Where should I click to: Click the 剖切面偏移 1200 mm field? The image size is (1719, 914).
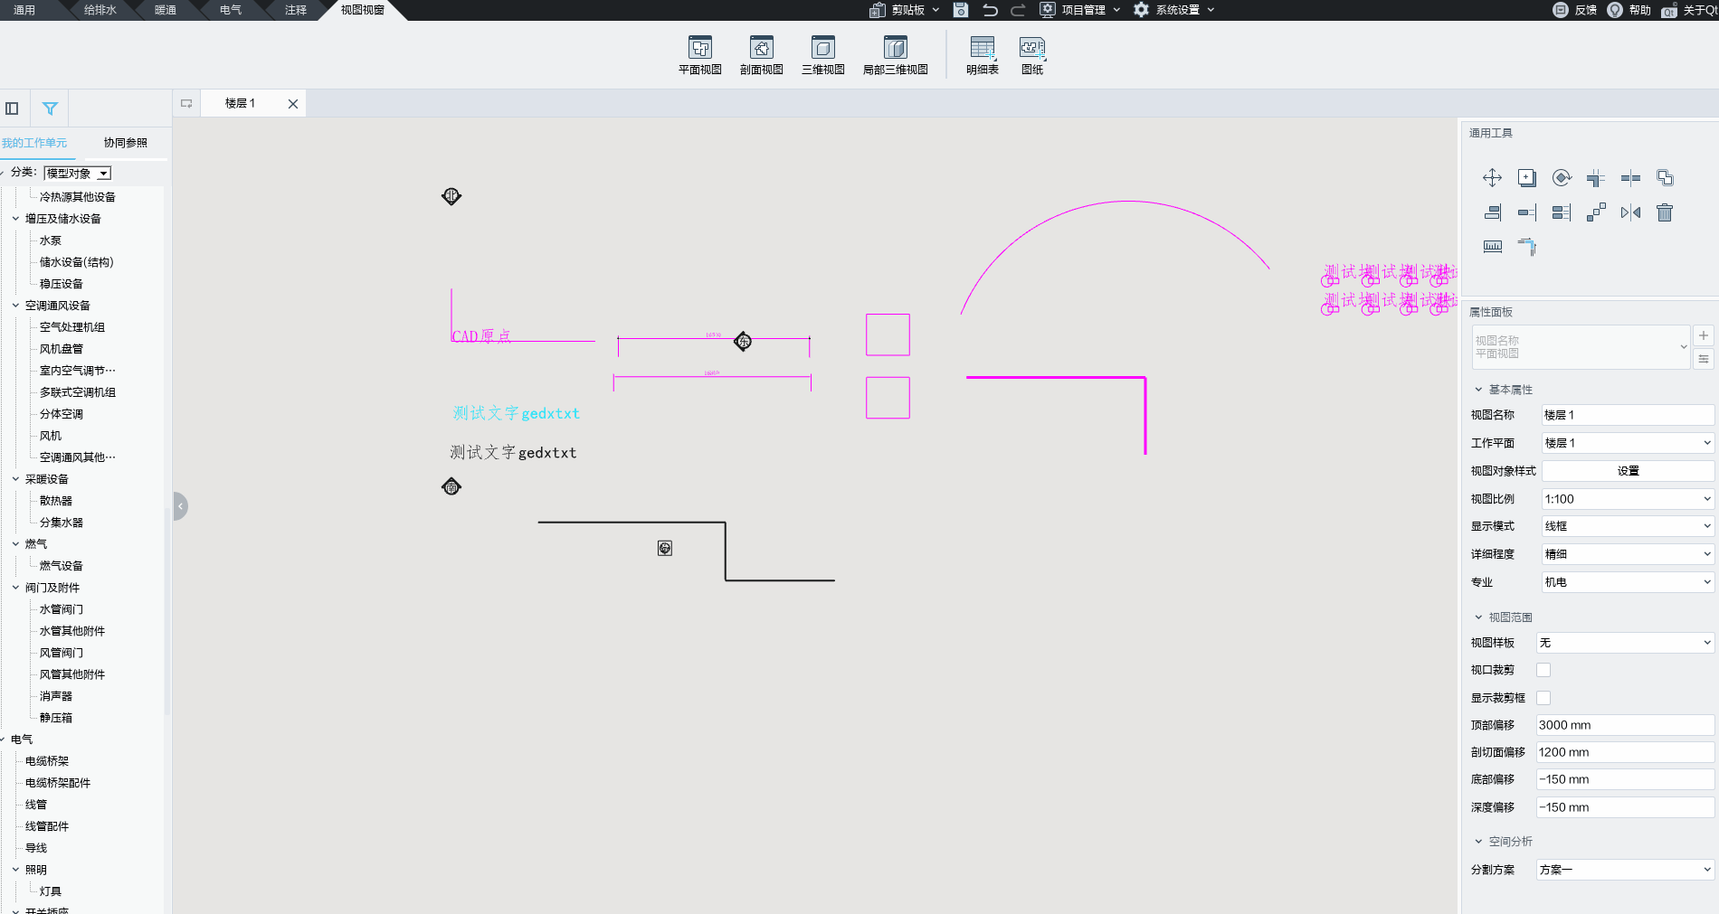[1625, 752]
